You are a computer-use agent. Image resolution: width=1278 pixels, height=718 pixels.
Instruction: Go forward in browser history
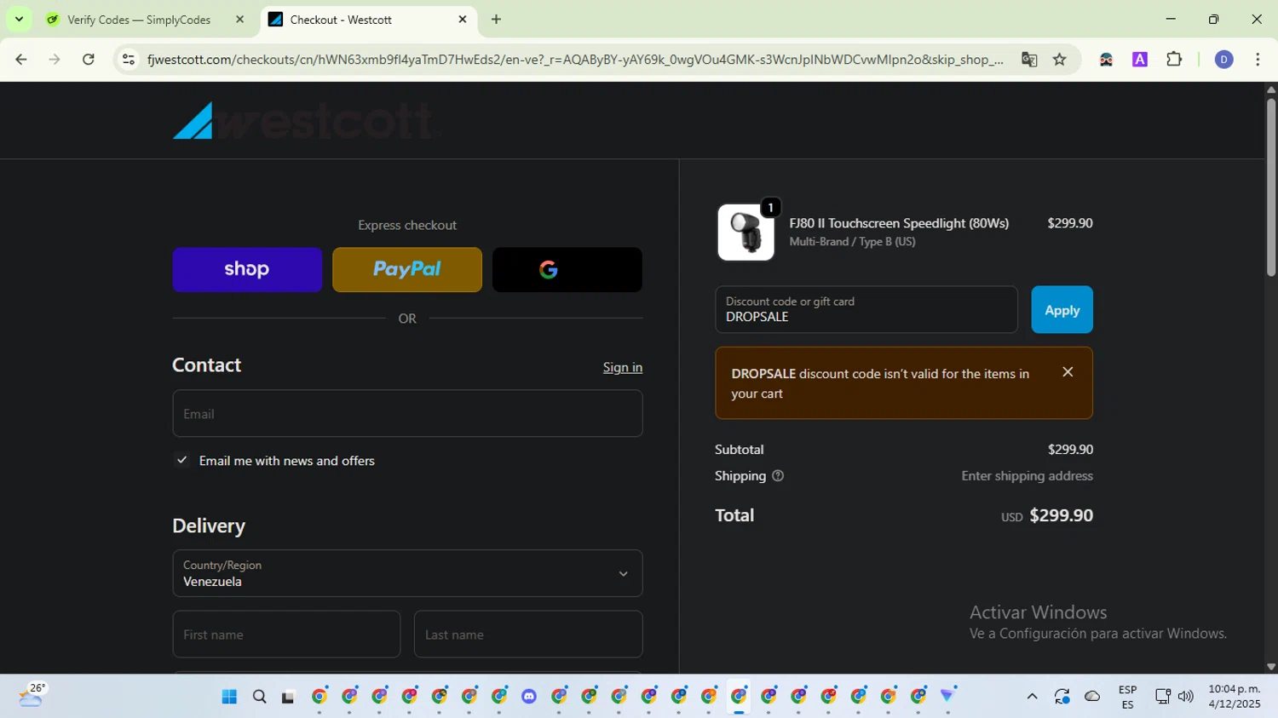pos(55,60)
